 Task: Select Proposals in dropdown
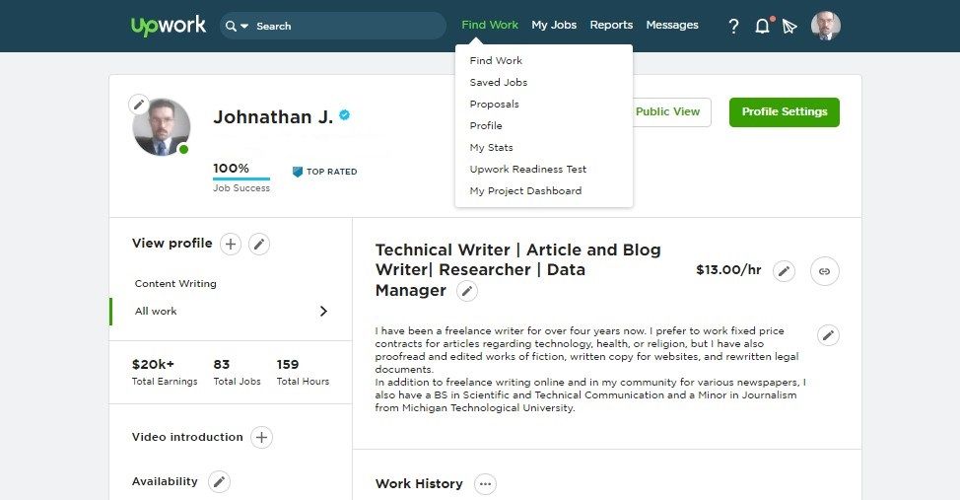pos(494,105)
